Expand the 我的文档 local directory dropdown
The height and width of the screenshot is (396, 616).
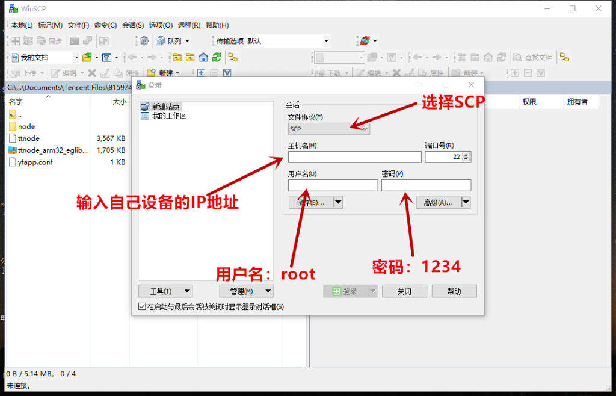point(76,58)
